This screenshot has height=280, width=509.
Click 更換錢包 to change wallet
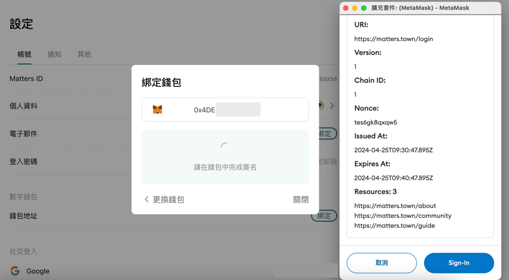[168, 200]
